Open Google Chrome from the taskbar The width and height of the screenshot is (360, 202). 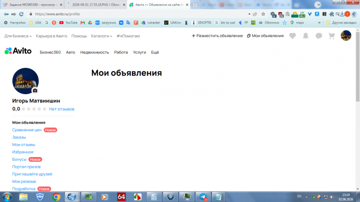click(56, 197)
